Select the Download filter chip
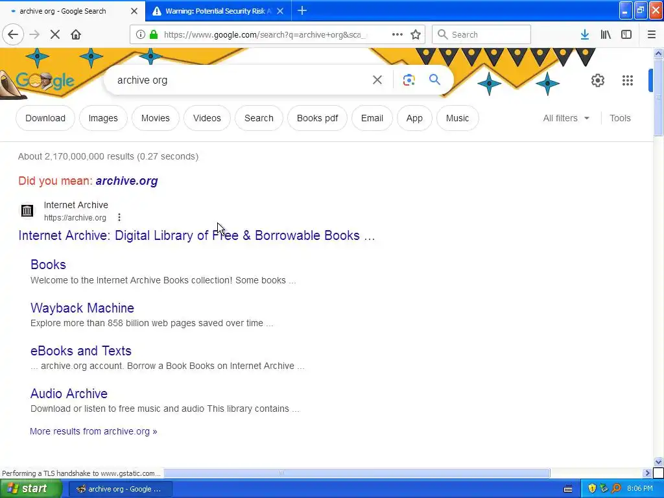 pos(45,118)
